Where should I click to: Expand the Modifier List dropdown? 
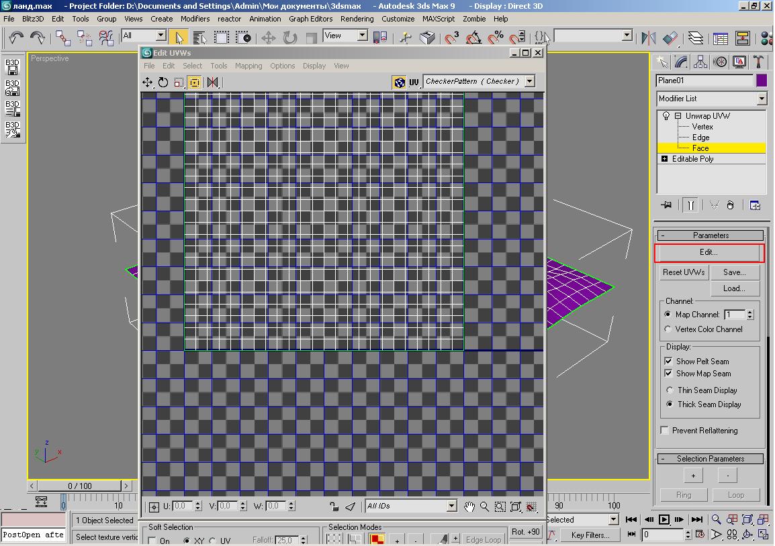click(x=761, y=99)
